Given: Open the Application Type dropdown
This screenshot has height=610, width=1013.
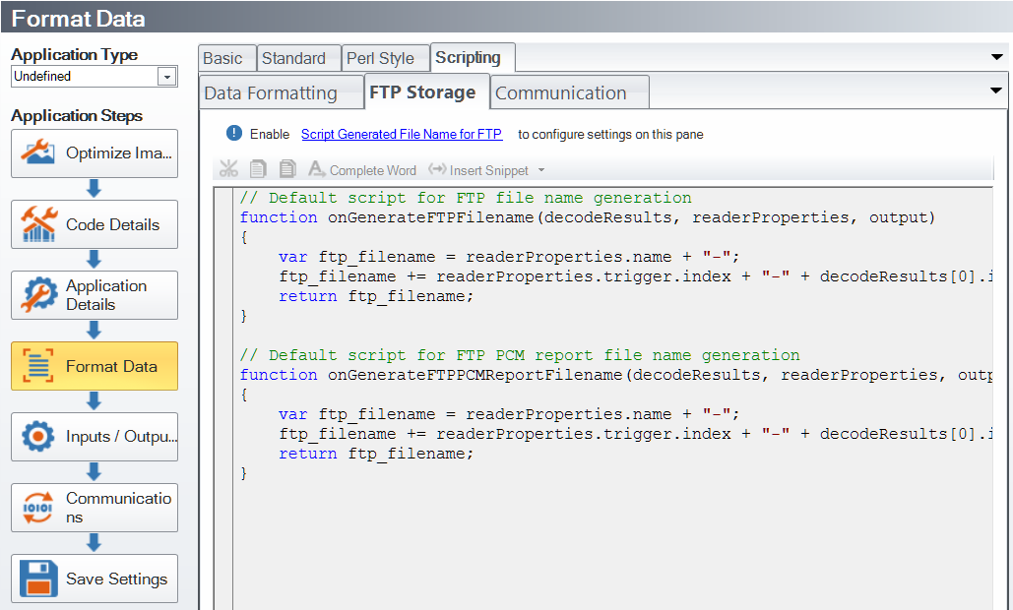Looking at the screenshot, I should [166, 77].
